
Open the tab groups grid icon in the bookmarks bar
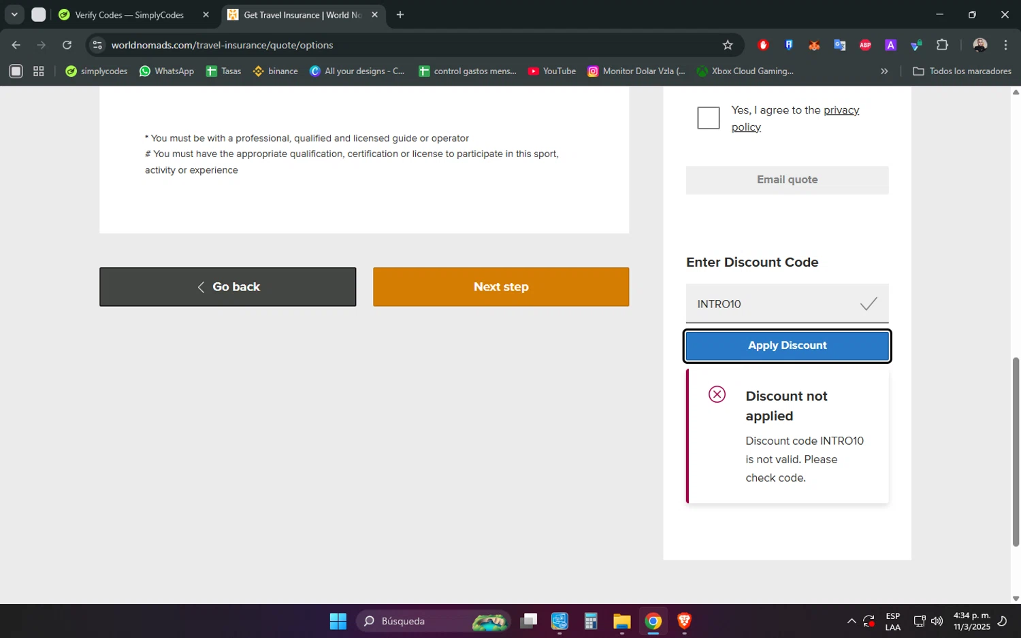coord(39,71)
